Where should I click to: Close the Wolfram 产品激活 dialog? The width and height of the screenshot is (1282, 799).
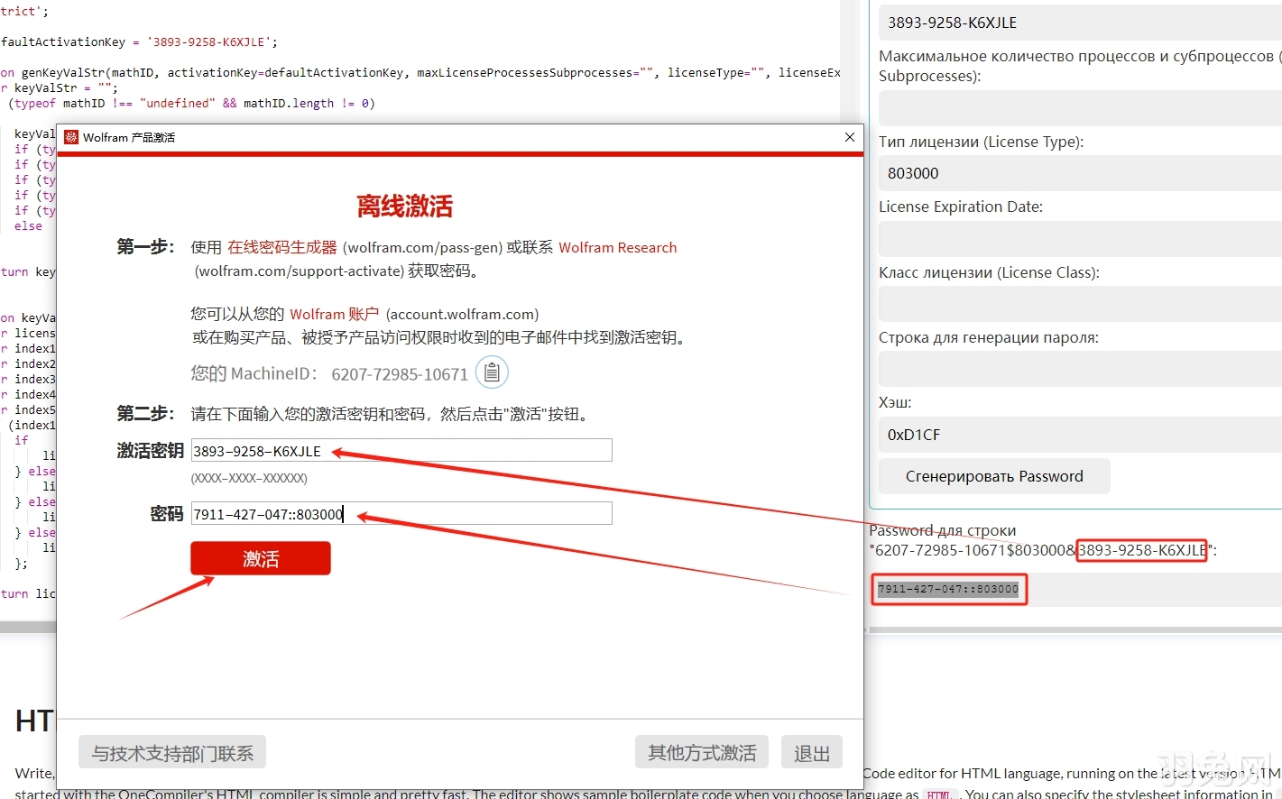848,137
